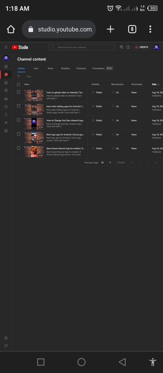
Task: Tap Android back triangle button
Action: 122,362
